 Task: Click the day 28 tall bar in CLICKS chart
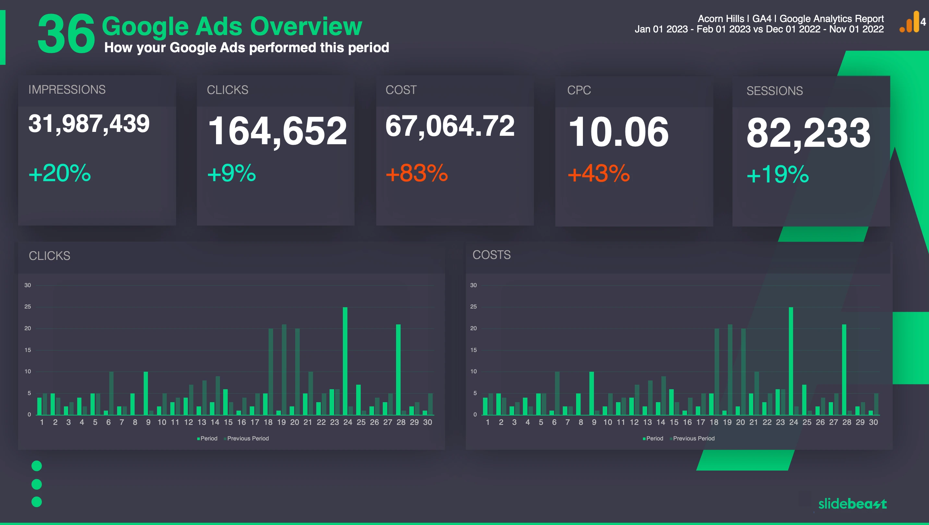pos(398,369)
